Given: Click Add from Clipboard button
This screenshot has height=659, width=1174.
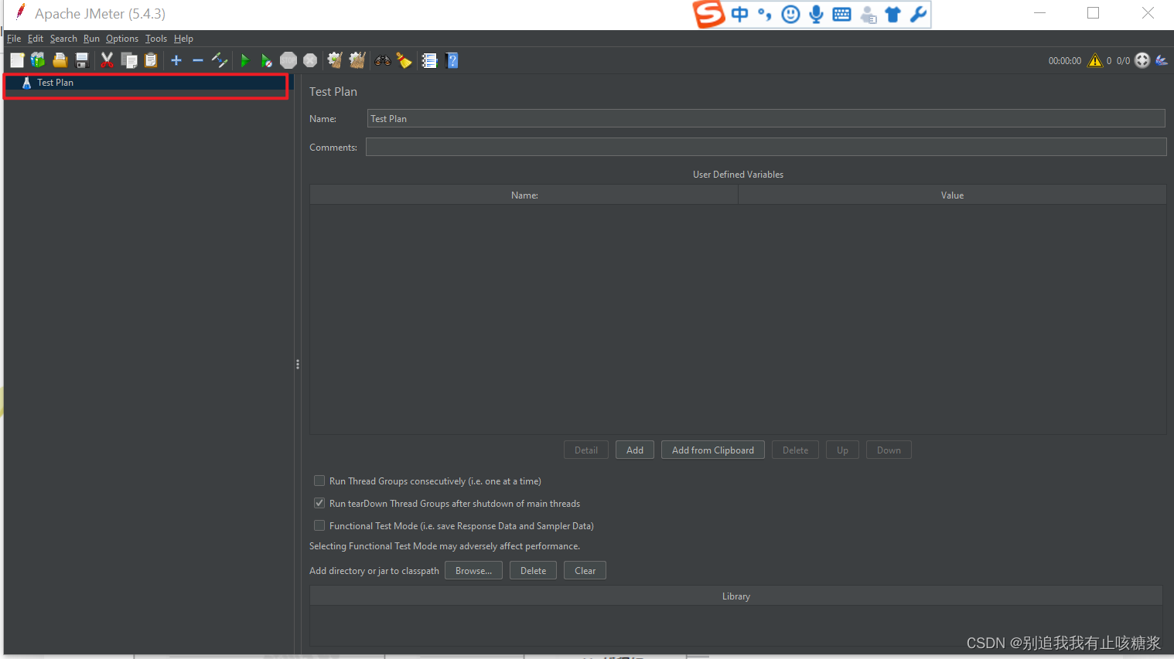Looking at the screenshot, I should [x=713, y=450].
